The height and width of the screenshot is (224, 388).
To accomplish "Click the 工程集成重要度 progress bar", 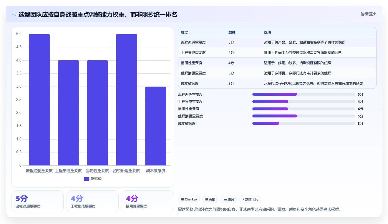I will (304, 102).
